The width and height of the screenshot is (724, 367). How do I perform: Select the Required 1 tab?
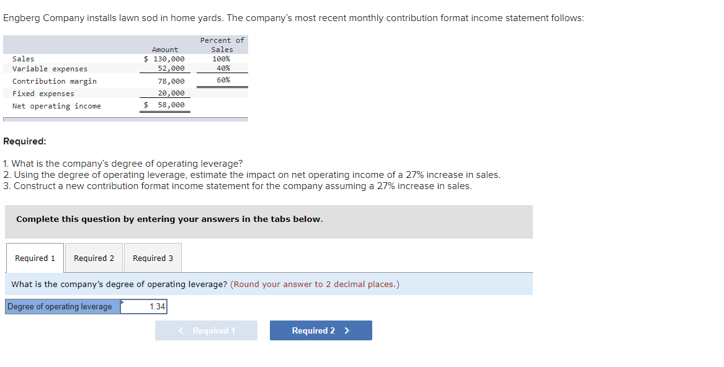point(34,257)
